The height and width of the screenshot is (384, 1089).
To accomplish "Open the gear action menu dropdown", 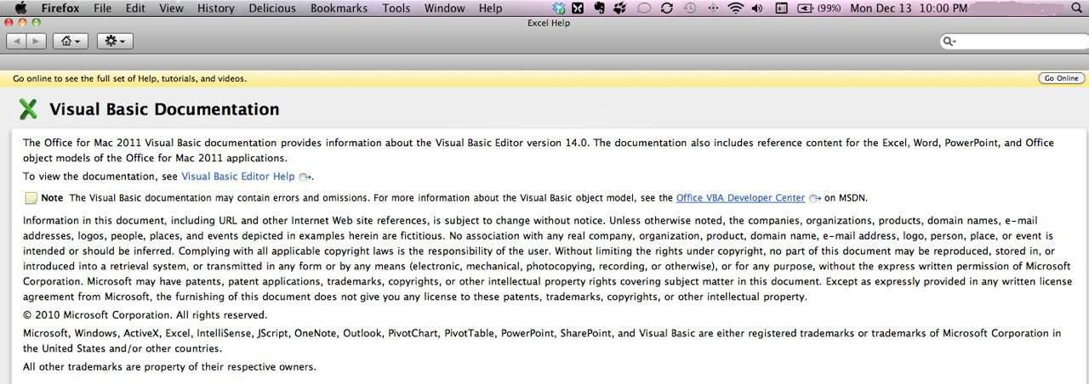I will click(x=115, y=41).
